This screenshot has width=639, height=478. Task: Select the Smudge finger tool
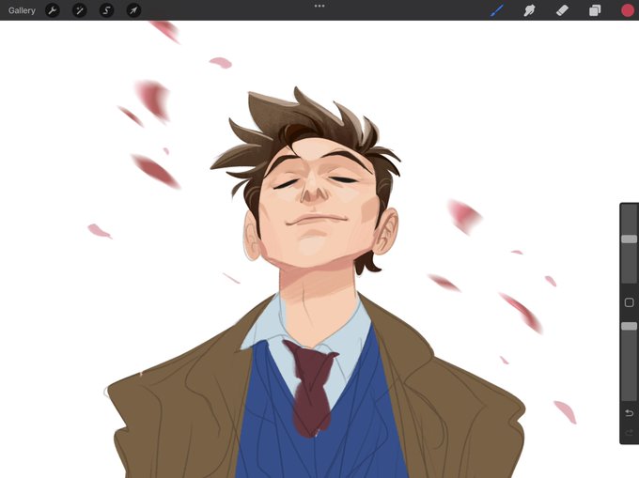[529, 10]
